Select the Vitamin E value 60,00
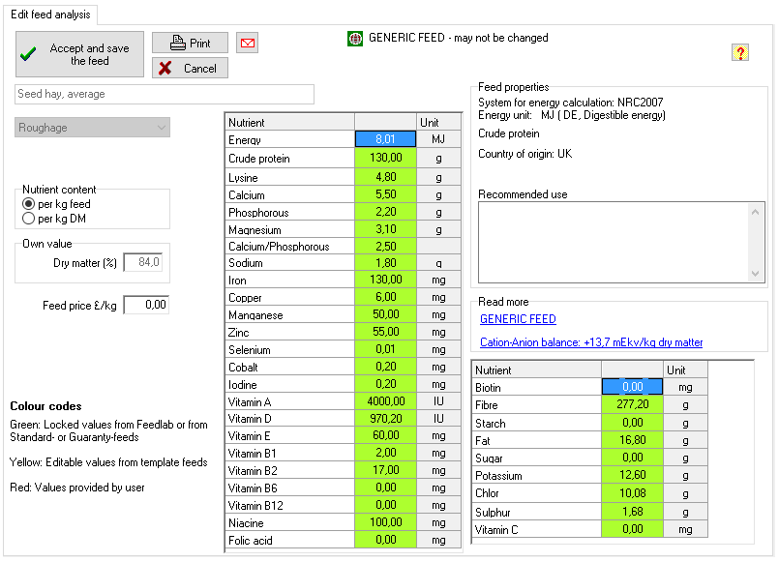 385,435
